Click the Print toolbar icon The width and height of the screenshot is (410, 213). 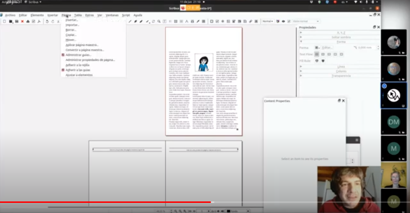tap(28, 22)
